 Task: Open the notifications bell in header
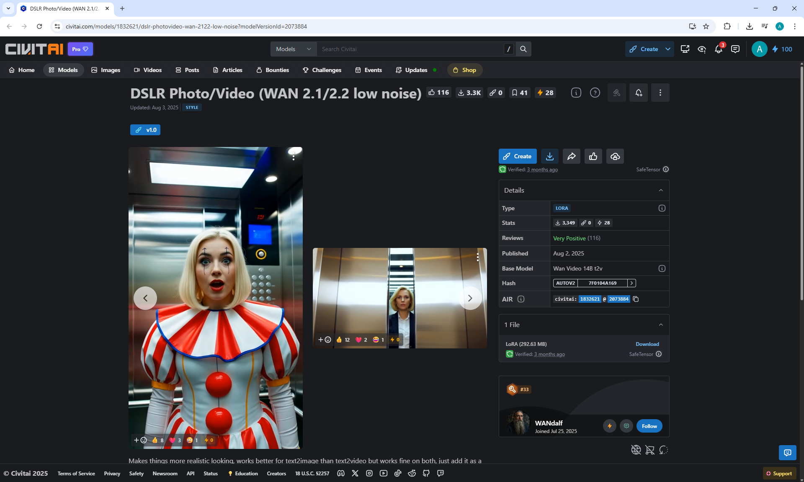(718, 49)
